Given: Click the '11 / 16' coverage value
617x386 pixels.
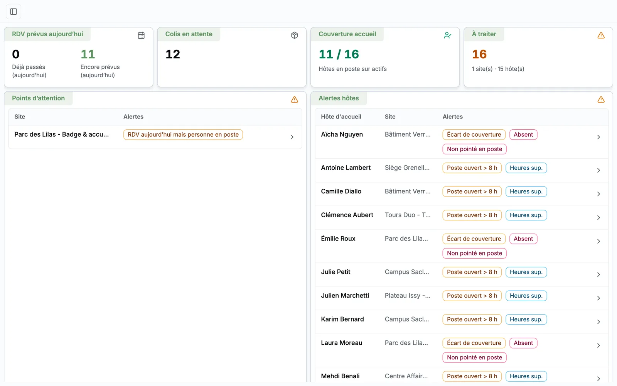Looking at the screenshot, I should coord(339,54).
